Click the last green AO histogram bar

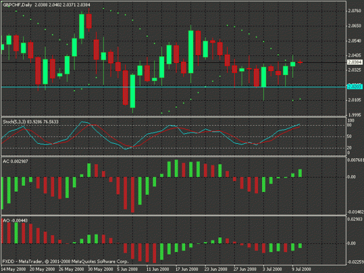tap(300, 246)
